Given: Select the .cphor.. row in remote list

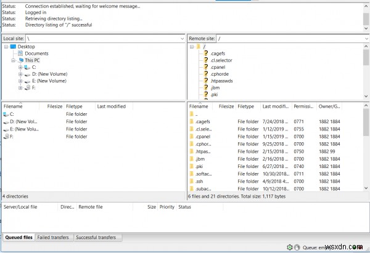Looking at the screenshot, I should 276,144.
